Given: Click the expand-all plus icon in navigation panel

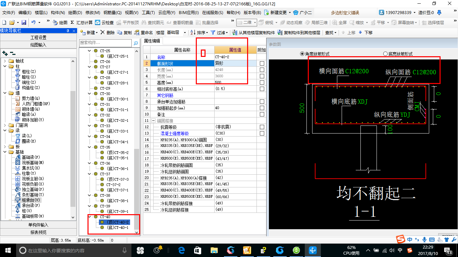Looking at the screenshot, I should [x=5, y=53].
